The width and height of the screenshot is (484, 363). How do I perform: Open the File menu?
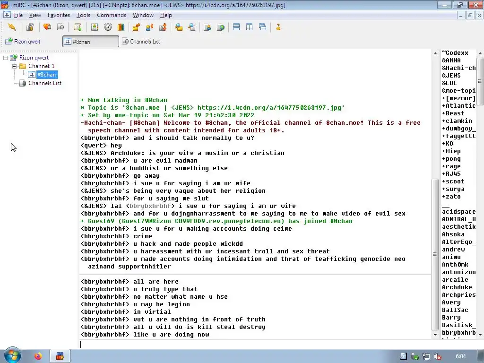[x=18, y=15]
